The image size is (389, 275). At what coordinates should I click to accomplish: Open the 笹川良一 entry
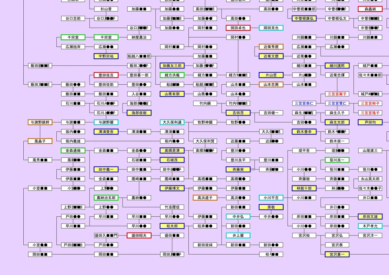tap(337, 160)
